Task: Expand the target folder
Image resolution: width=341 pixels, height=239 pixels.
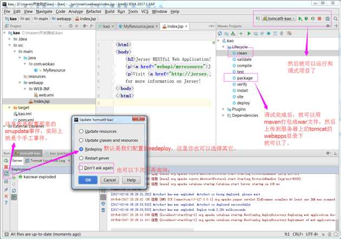Action: [x=10, y=107]
